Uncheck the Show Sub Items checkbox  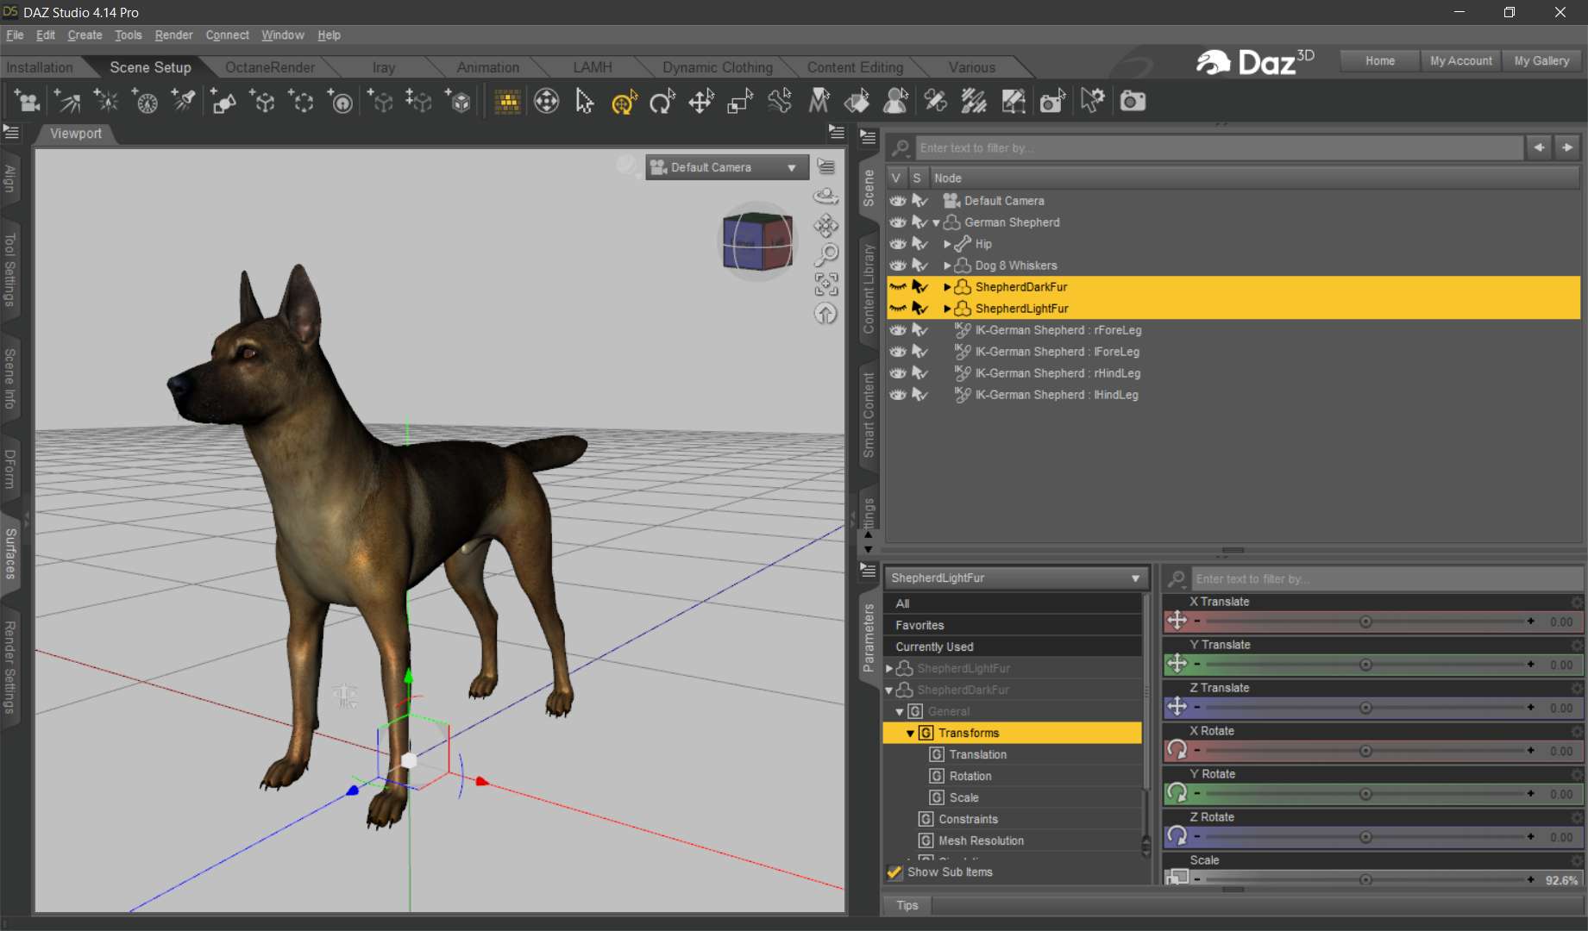point(894,872)
